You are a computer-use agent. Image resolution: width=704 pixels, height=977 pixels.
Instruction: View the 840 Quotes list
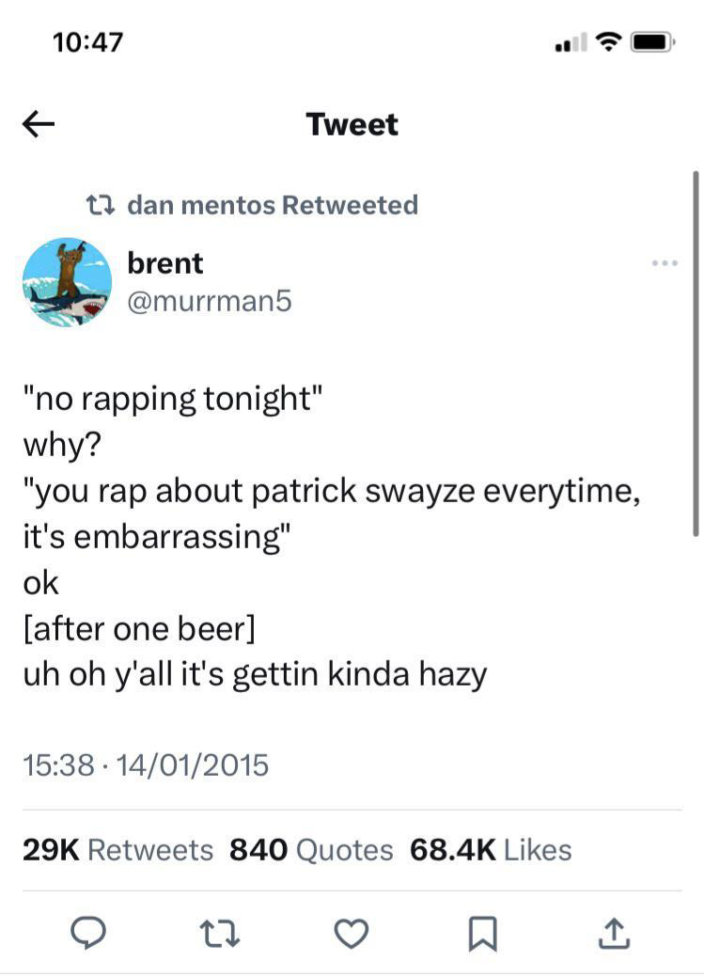click(x=311, y=850)
